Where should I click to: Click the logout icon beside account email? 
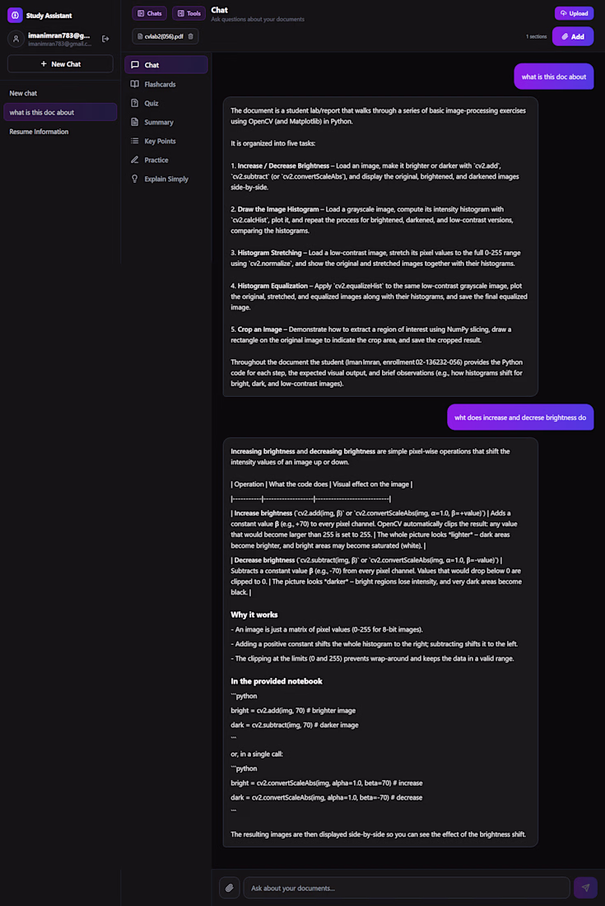105,39
